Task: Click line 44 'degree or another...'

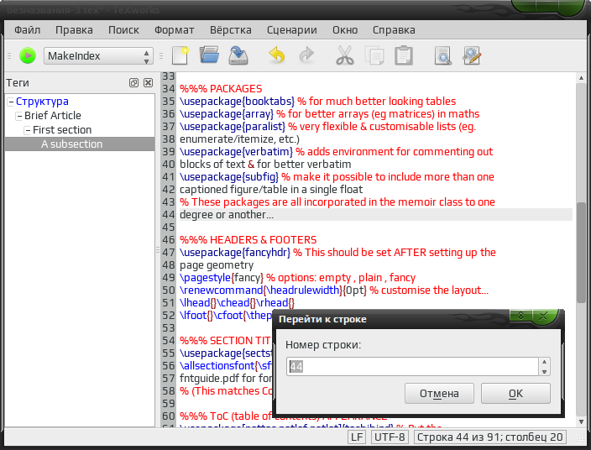Action: point(227,215)
